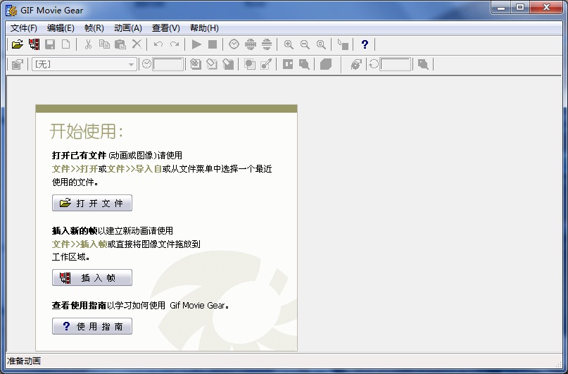
Task: Click the 准备动画 status bar text
Action: (23, 361)
